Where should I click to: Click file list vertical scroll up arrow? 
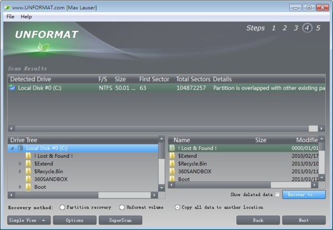[x=322, y=139]
